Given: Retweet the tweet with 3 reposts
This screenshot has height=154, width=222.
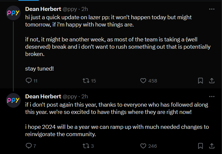Looking at the screenshot, I should (x=86, y=146).
